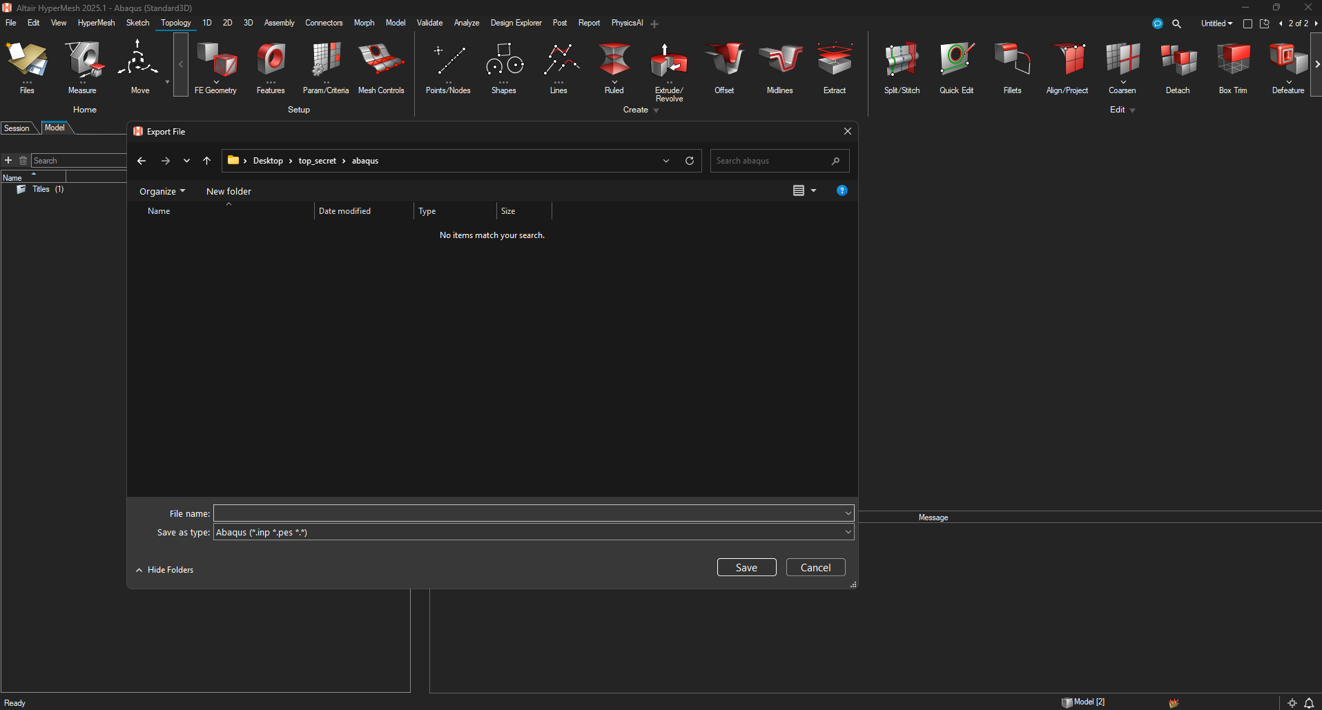Click the Detach tool
This screenshot has width=1322, height=710.
tap(1178, 68)
